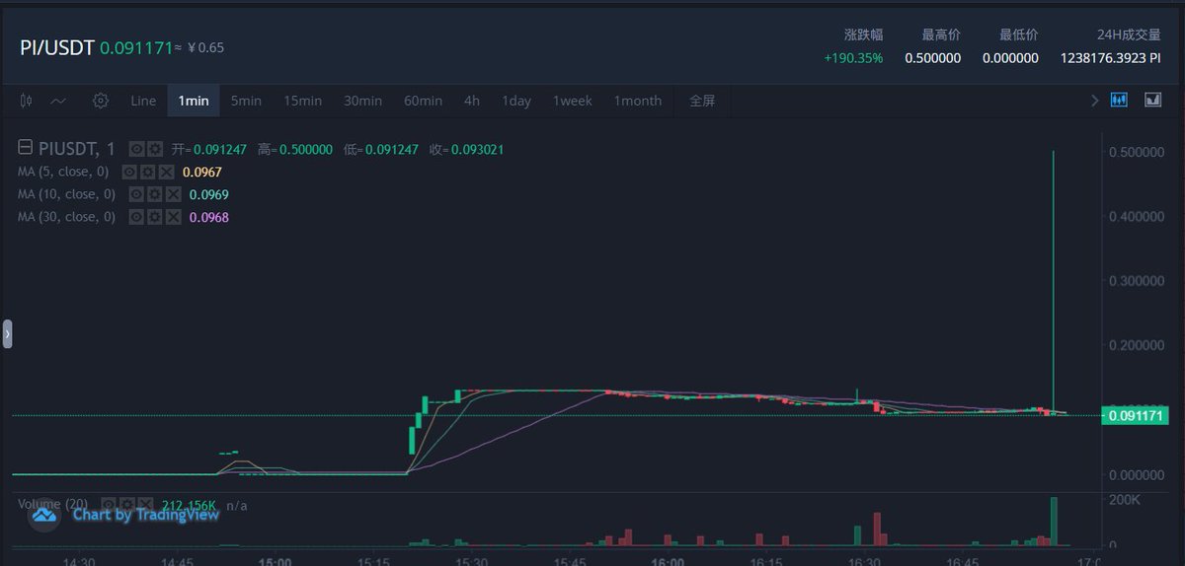Open settings gear for PIUSDT series
1185x566 pixels.
point(155,149)
